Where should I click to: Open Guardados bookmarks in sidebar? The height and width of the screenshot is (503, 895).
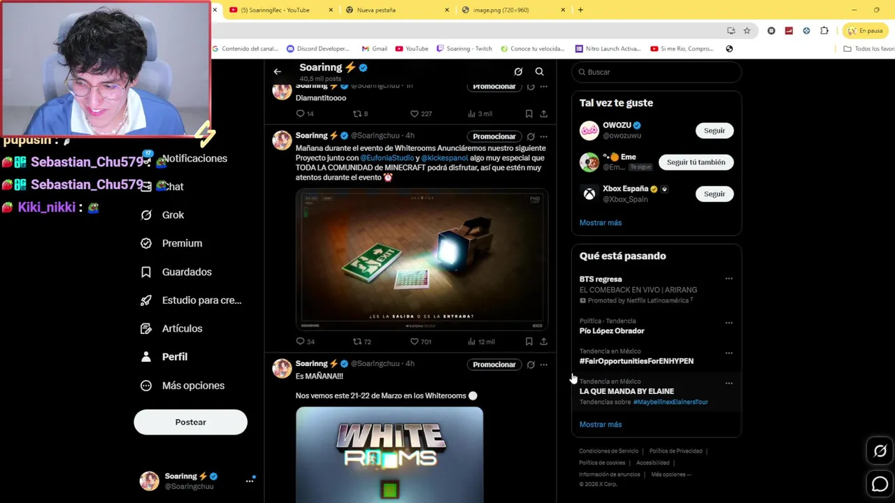click(176, 272)
